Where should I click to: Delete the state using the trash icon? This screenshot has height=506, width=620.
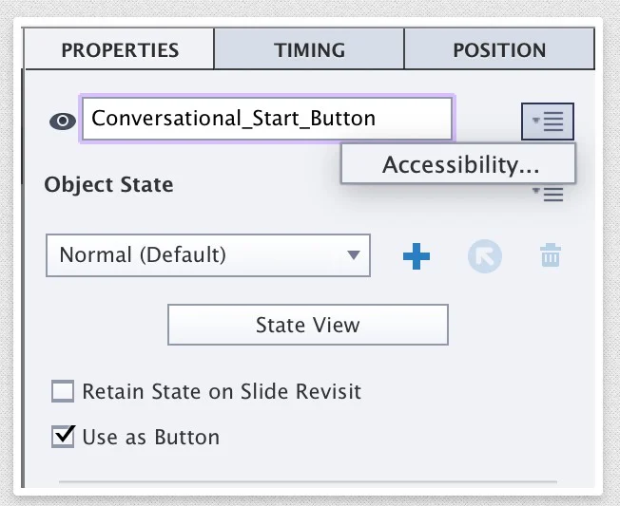tap(551, 255)
